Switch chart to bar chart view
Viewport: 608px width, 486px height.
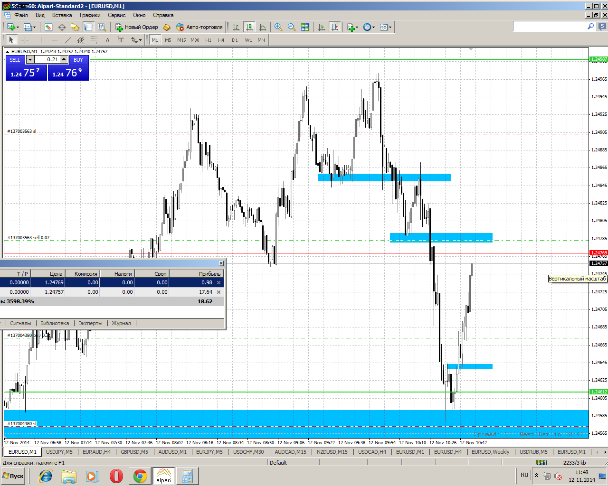pyautogui.click(x=236, y=27)
